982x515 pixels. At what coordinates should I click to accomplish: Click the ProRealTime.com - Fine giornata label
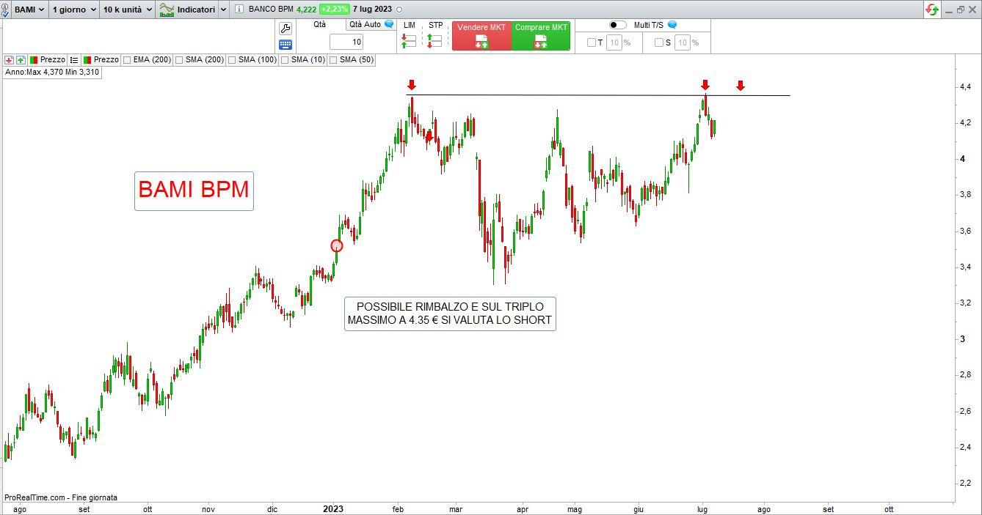60,497
